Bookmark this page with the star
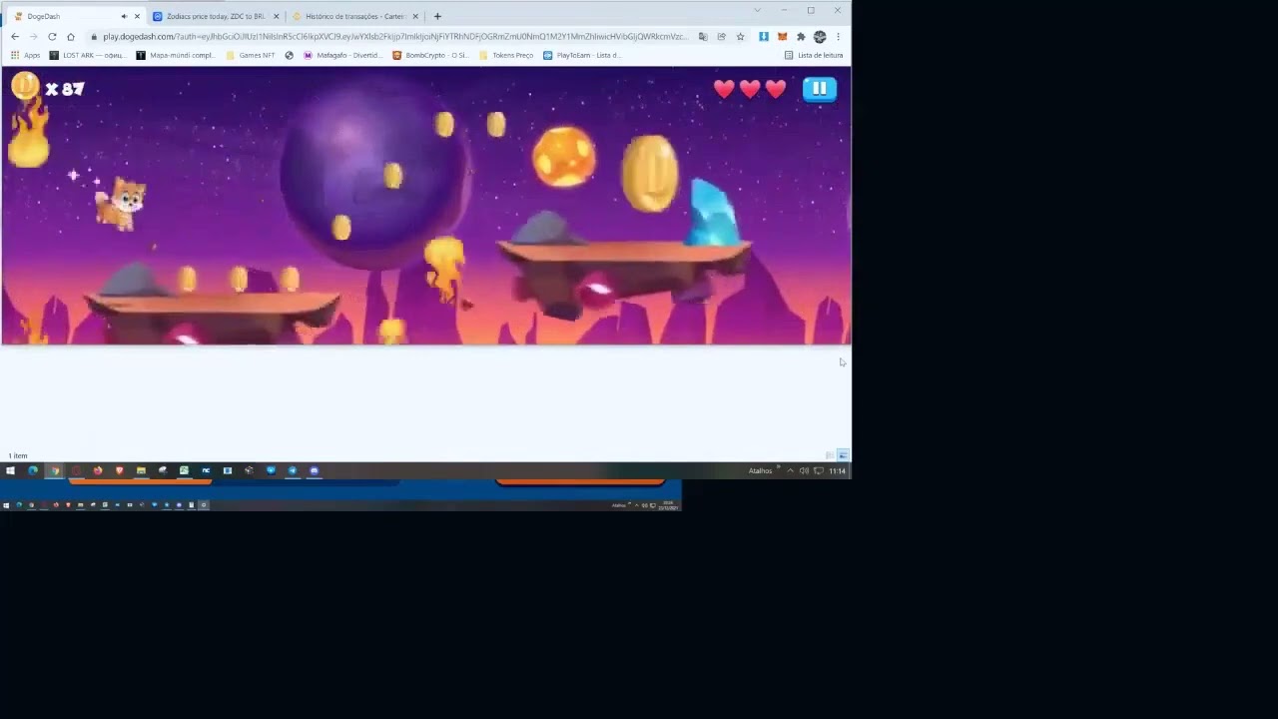 click(740, 37)
